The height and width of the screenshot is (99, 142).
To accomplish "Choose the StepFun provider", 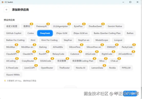I will point(68,40).
